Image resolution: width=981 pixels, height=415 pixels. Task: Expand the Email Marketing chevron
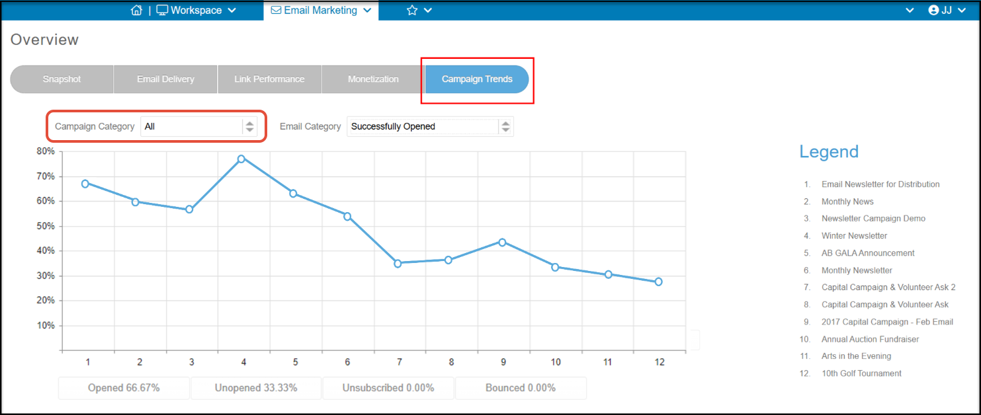pos(367,11)
